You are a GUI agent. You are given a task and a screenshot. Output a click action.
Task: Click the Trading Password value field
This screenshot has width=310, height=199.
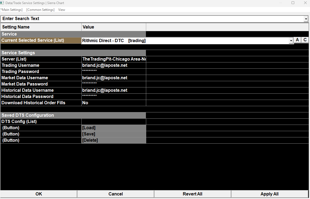click(x=114, y=72)
